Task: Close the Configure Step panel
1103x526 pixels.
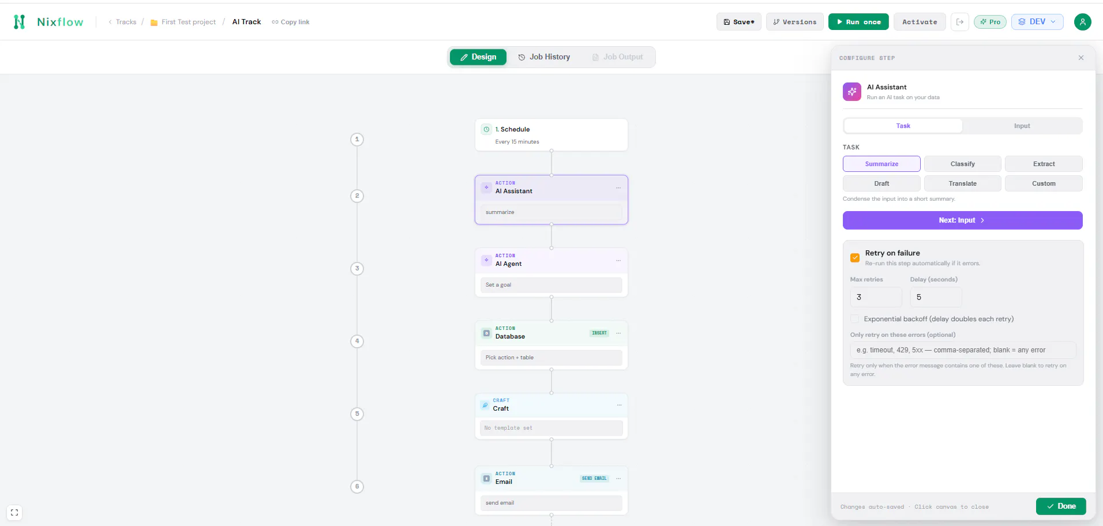Action: point(1081,58)
